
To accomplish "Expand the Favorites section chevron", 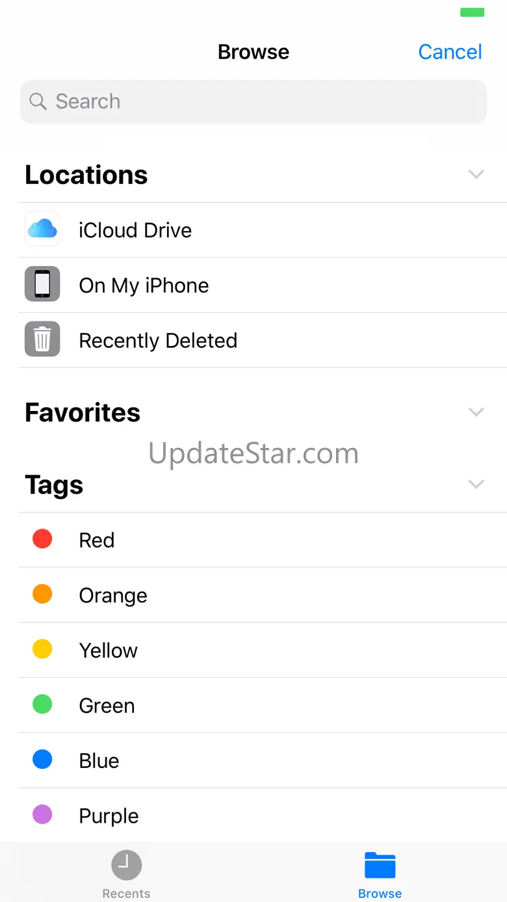I will pos(476,412).
